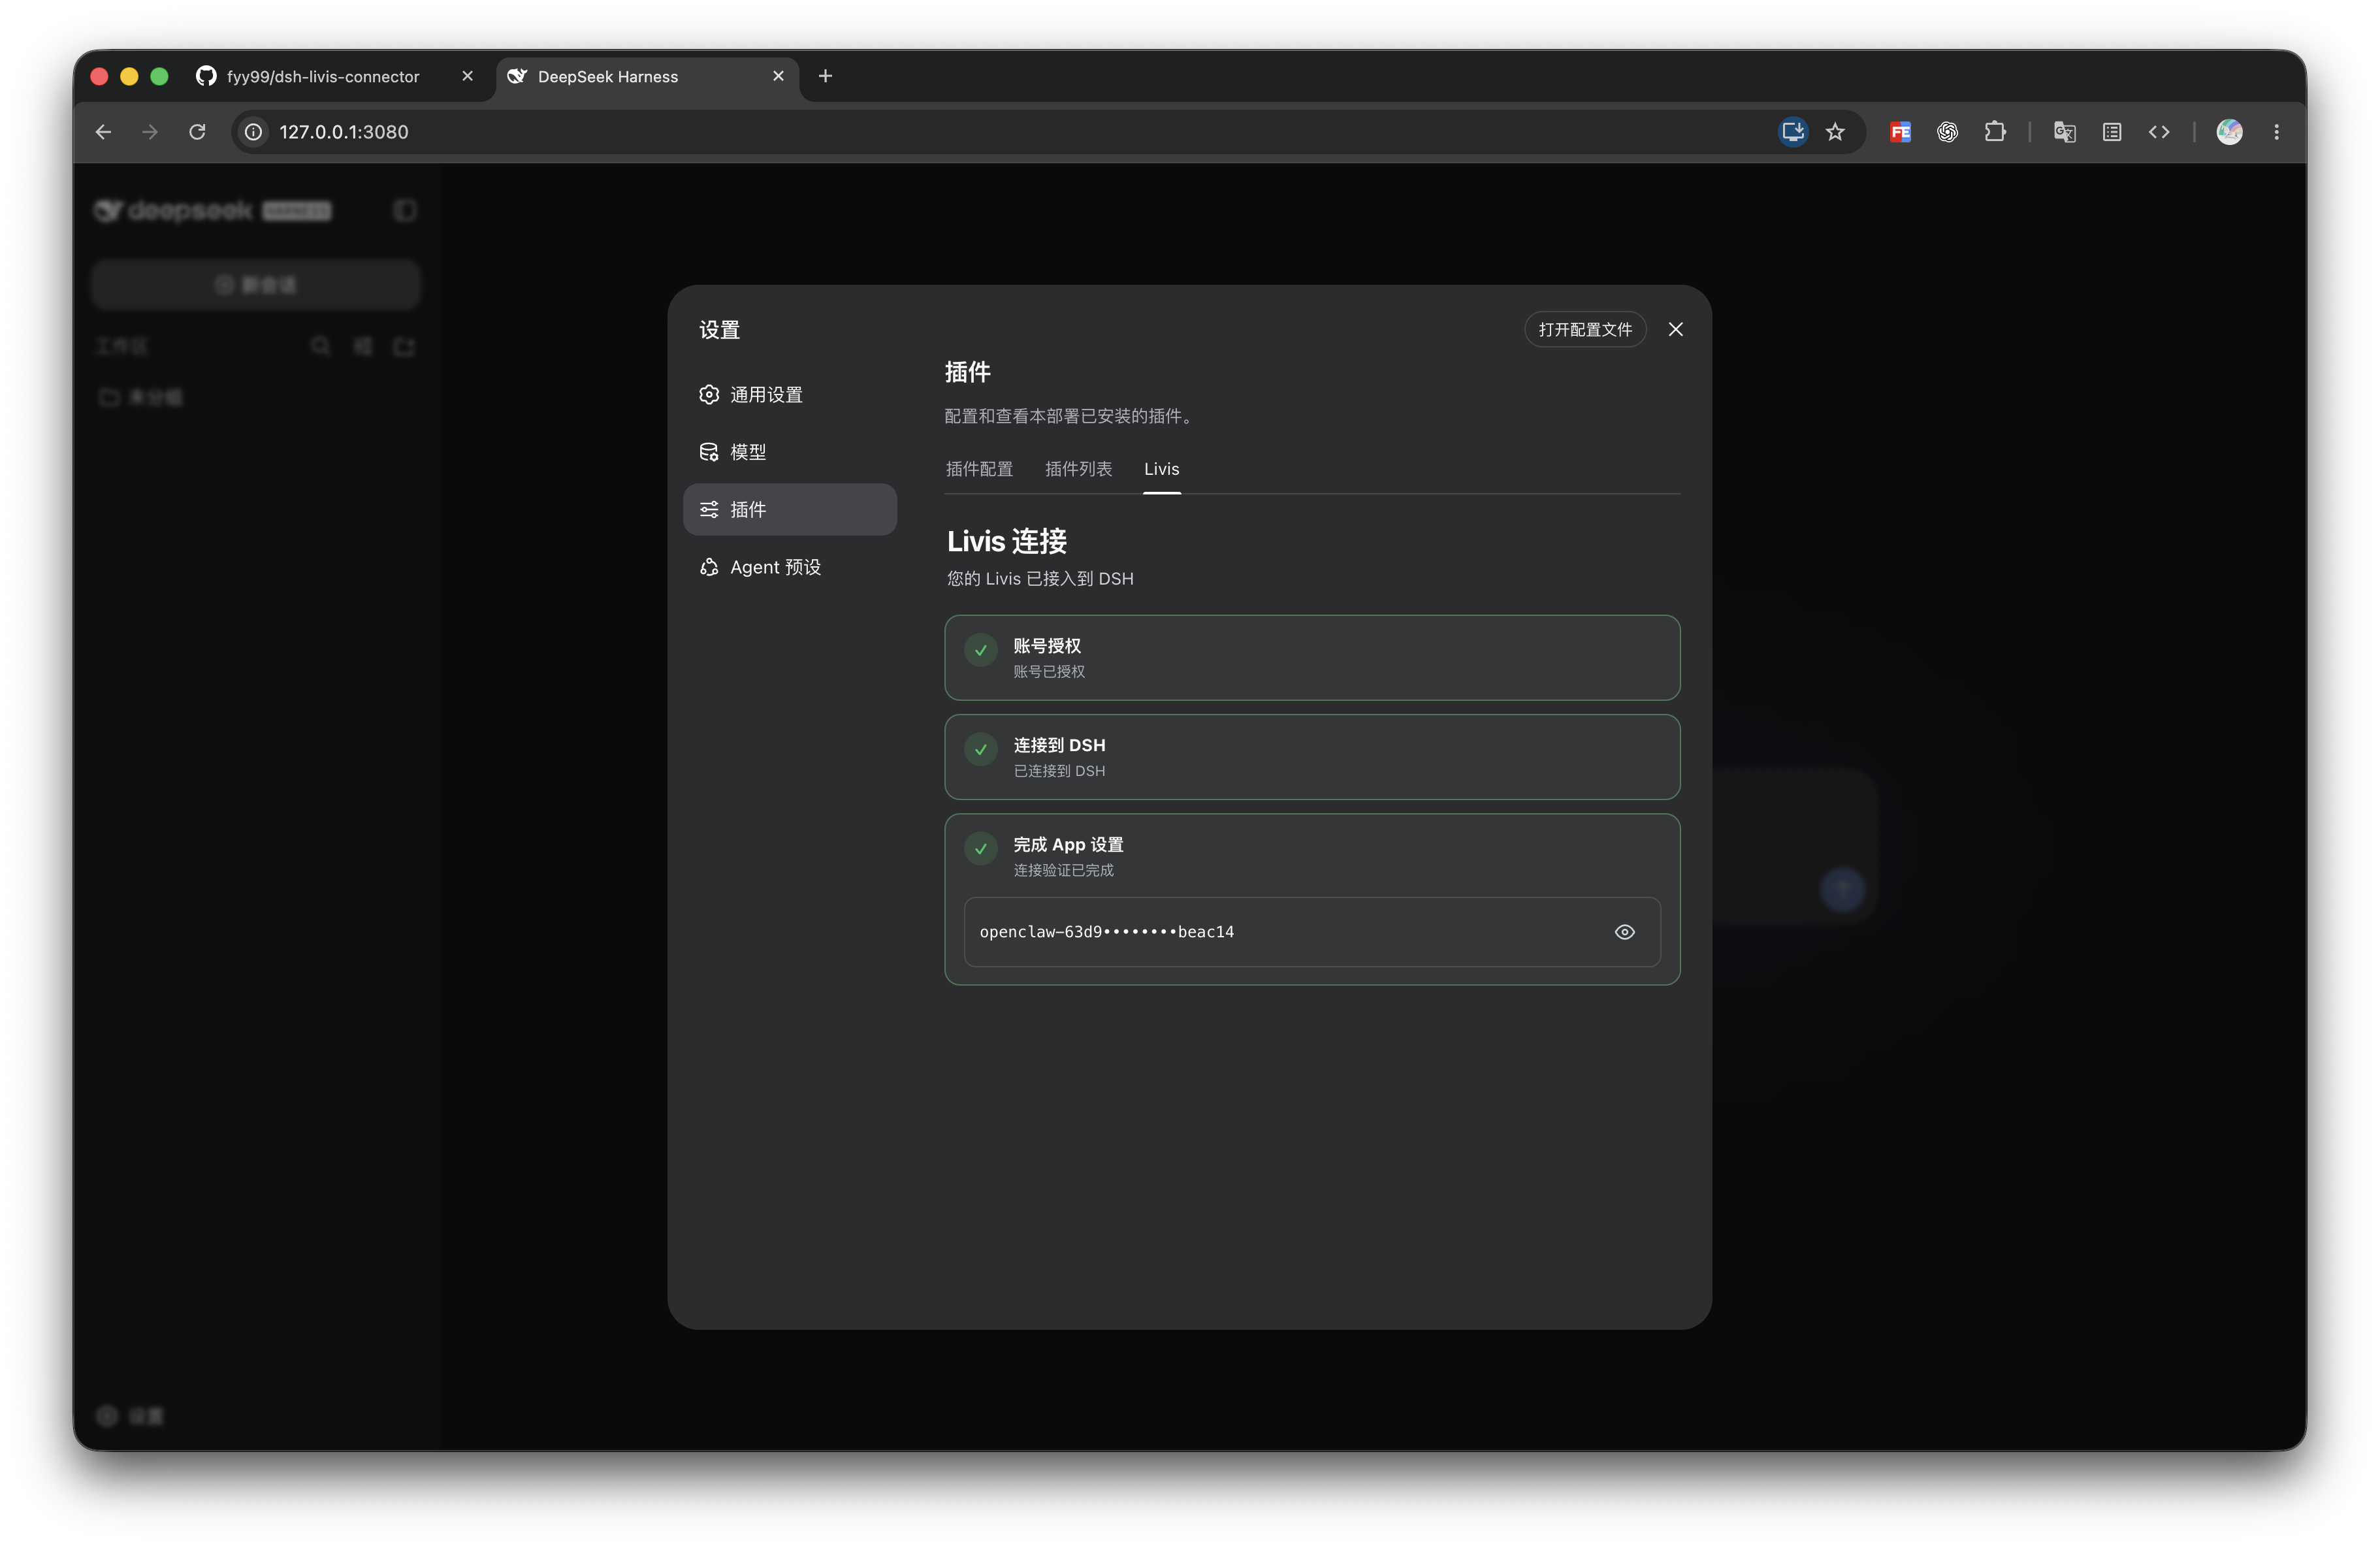
Task: Click the 完成 App 设置 check icon
Action: [980, 848]
